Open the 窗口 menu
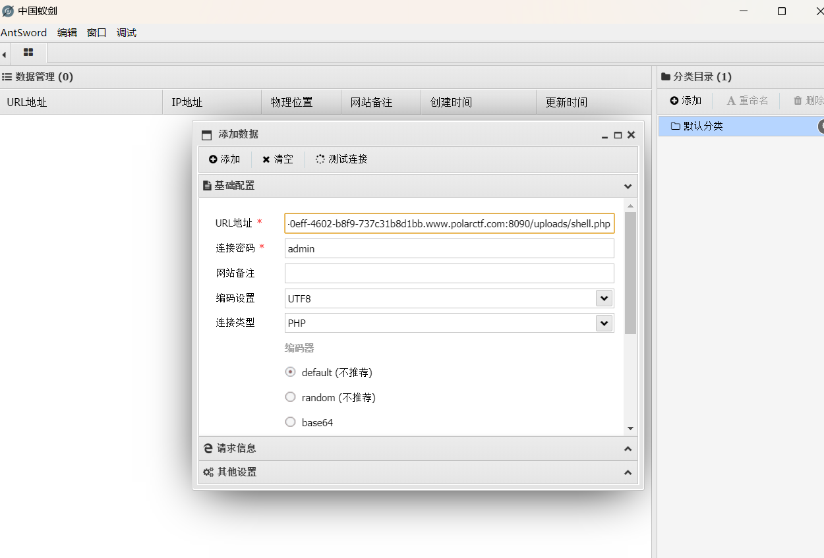This screenshot has height=558, width=824. point(96,32)
